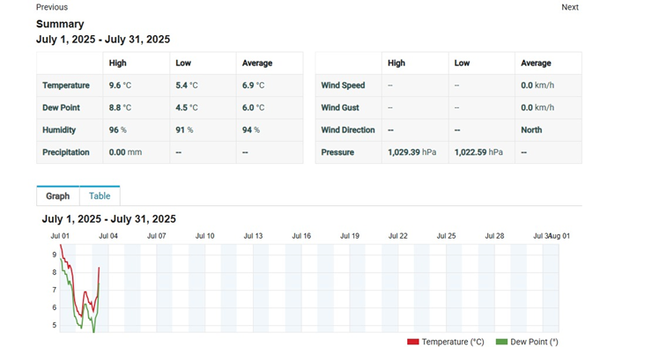
Task: Click the Humidity Average value 94 %
Action: point(251,130)
